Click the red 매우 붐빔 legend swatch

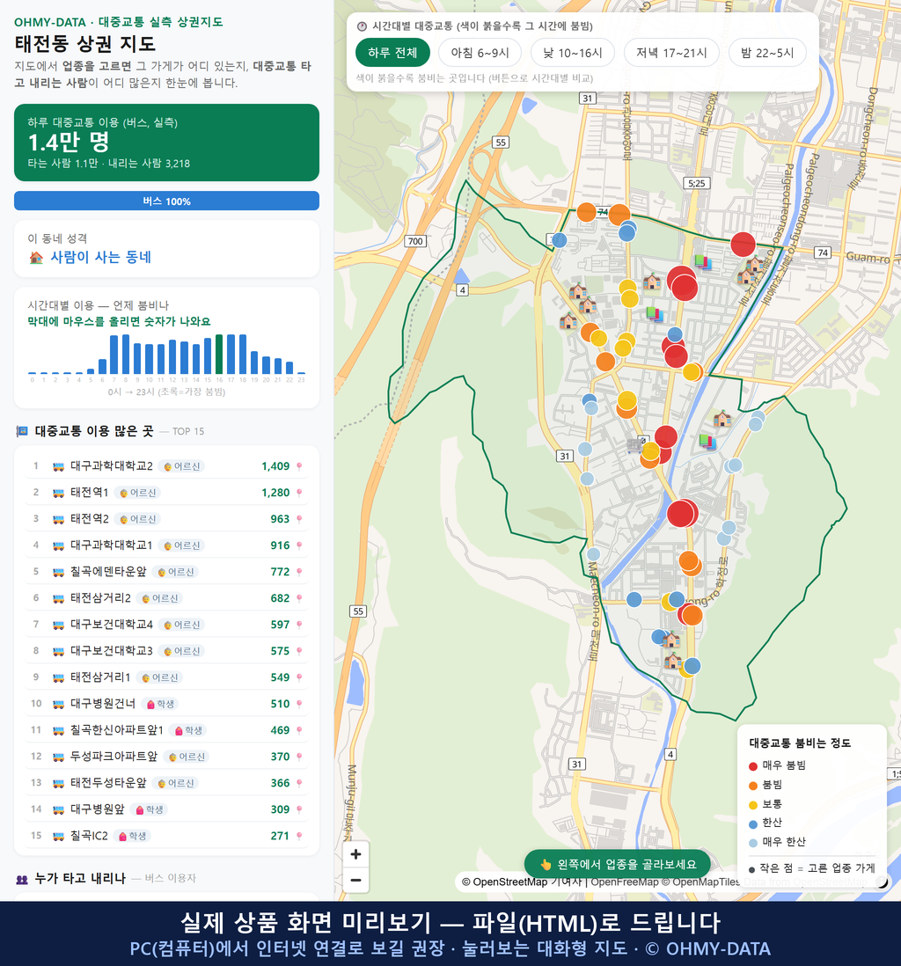tap(752, 765)
